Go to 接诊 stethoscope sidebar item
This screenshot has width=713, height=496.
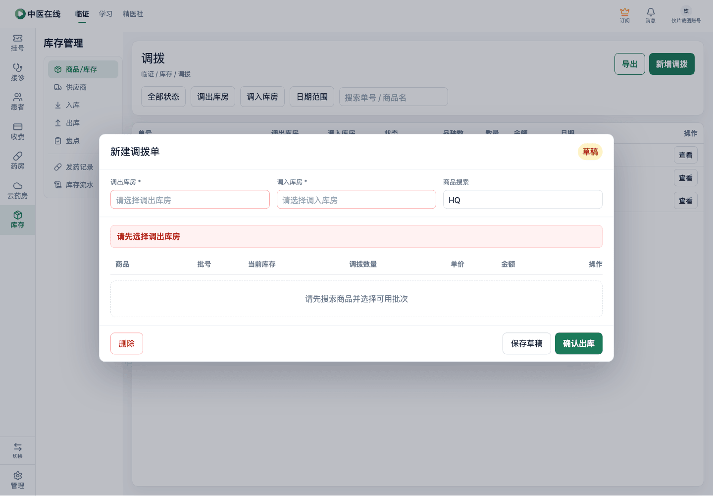[17, 72]
